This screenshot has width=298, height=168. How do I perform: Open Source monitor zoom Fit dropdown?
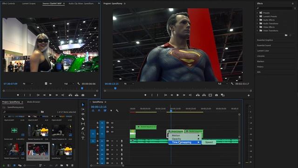point(28,84)
